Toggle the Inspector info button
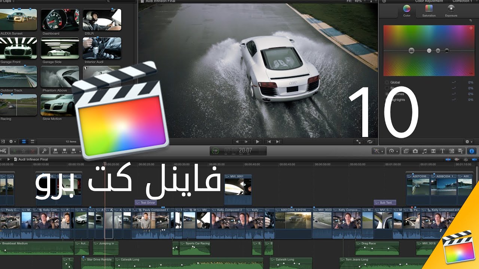Viewport: 479px width, 269px height. coord(472,151)
